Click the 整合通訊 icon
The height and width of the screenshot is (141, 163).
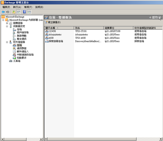[14, 39]
